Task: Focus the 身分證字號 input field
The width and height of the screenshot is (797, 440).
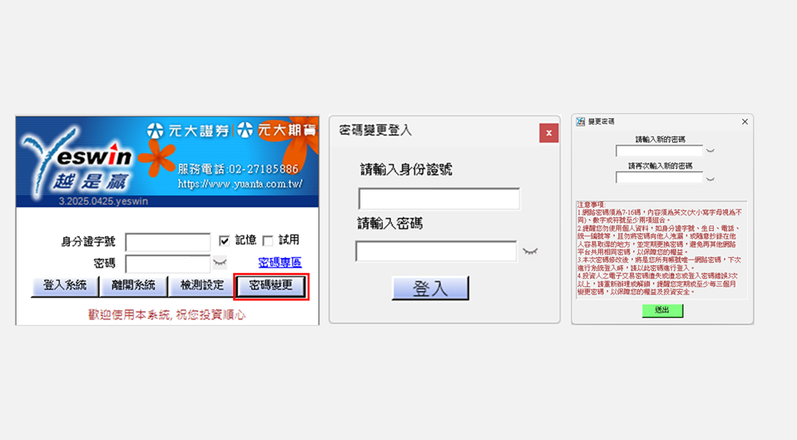Action: pos(168,242)
